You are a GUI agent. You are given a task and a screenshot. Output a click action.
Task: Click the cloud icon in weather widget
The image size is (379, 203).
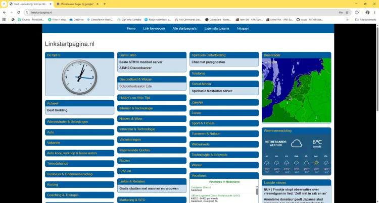297,144
